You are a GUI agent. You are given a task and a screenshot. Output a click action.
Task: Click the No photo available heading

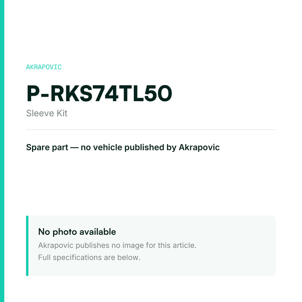pyautogui.click(x=77, y=232)
